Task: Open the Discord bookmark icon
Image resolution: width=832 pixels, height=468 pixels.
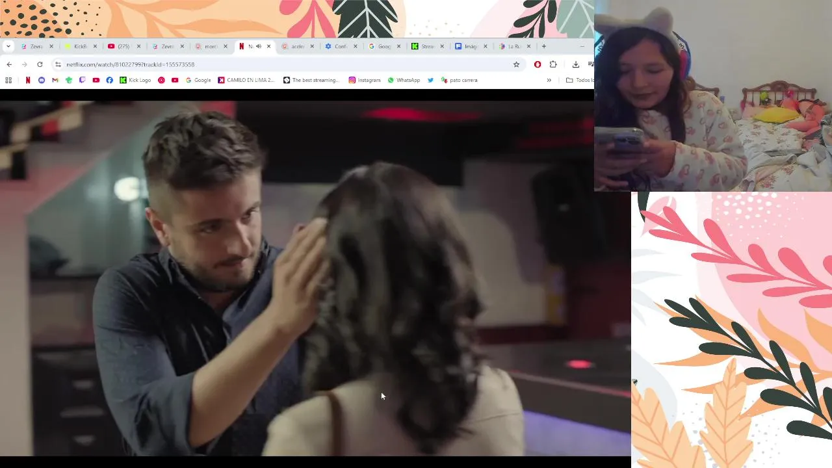Action: coord(41,80)
